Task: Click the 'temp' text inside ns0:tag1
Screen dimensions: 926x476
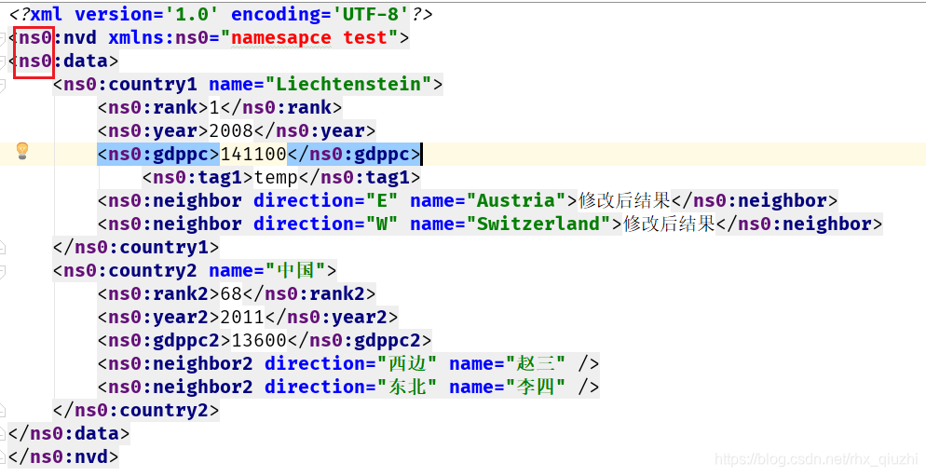Action: pyautogui.click(x=276, y=178)
